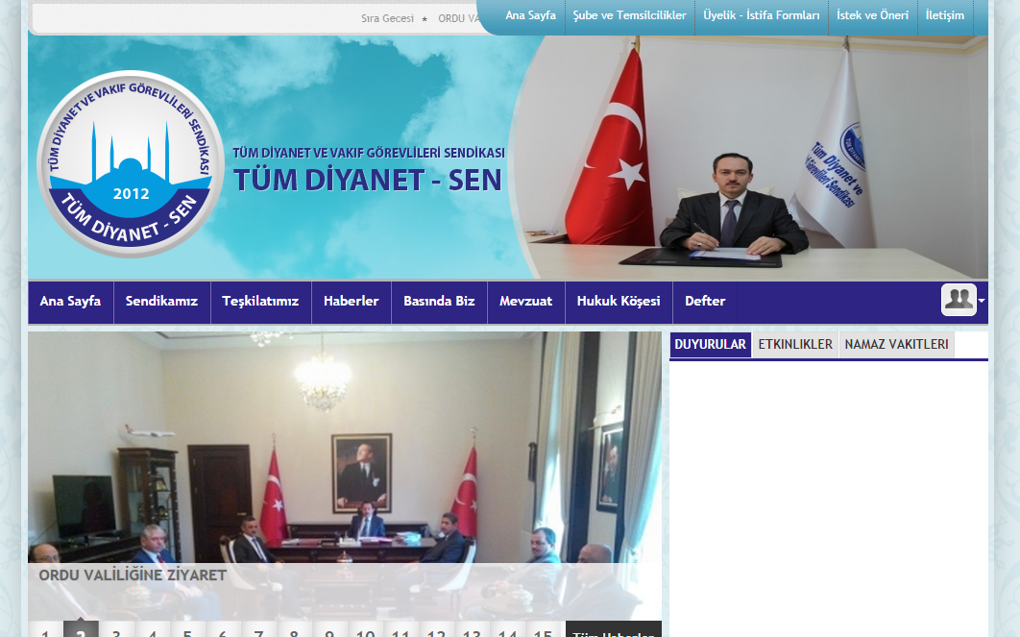Open the member login users icon
The width and height of the screenshot is (1020, 637).
[958, 301]
